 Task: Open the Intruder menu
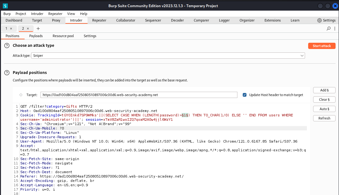37,14
